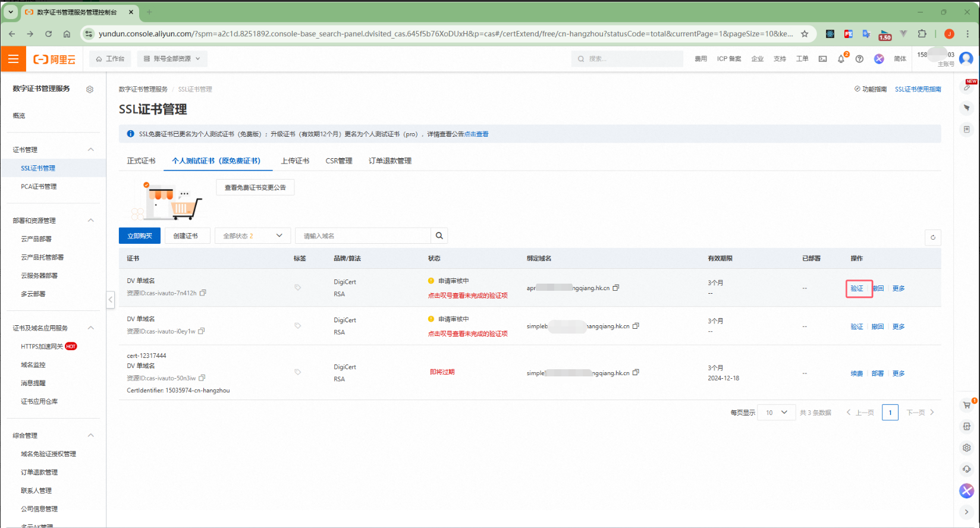Open ICP 备案 in top navigation

coord(729,59)
